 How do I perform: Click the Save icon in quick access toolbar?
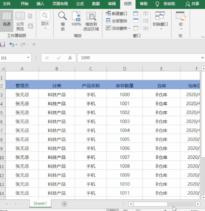tap(3, 45)
